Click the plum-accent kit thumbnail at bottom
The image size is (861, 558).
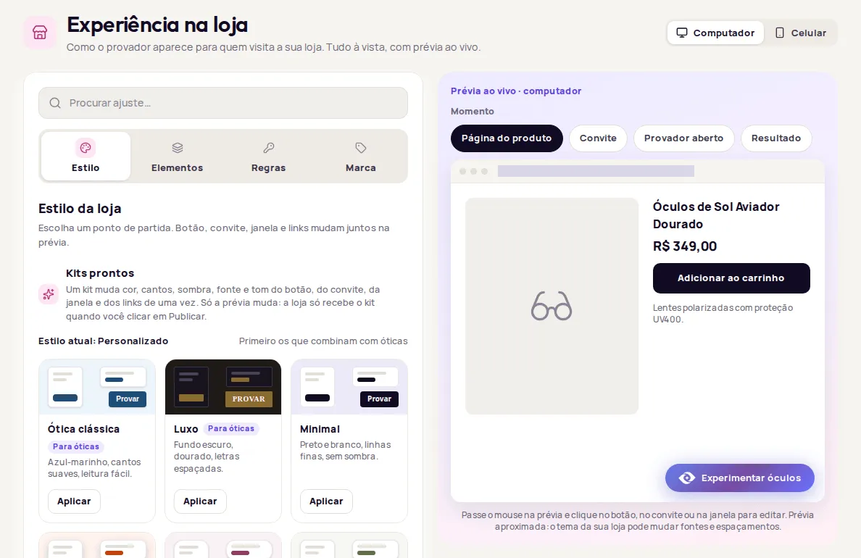coord(223,546)
